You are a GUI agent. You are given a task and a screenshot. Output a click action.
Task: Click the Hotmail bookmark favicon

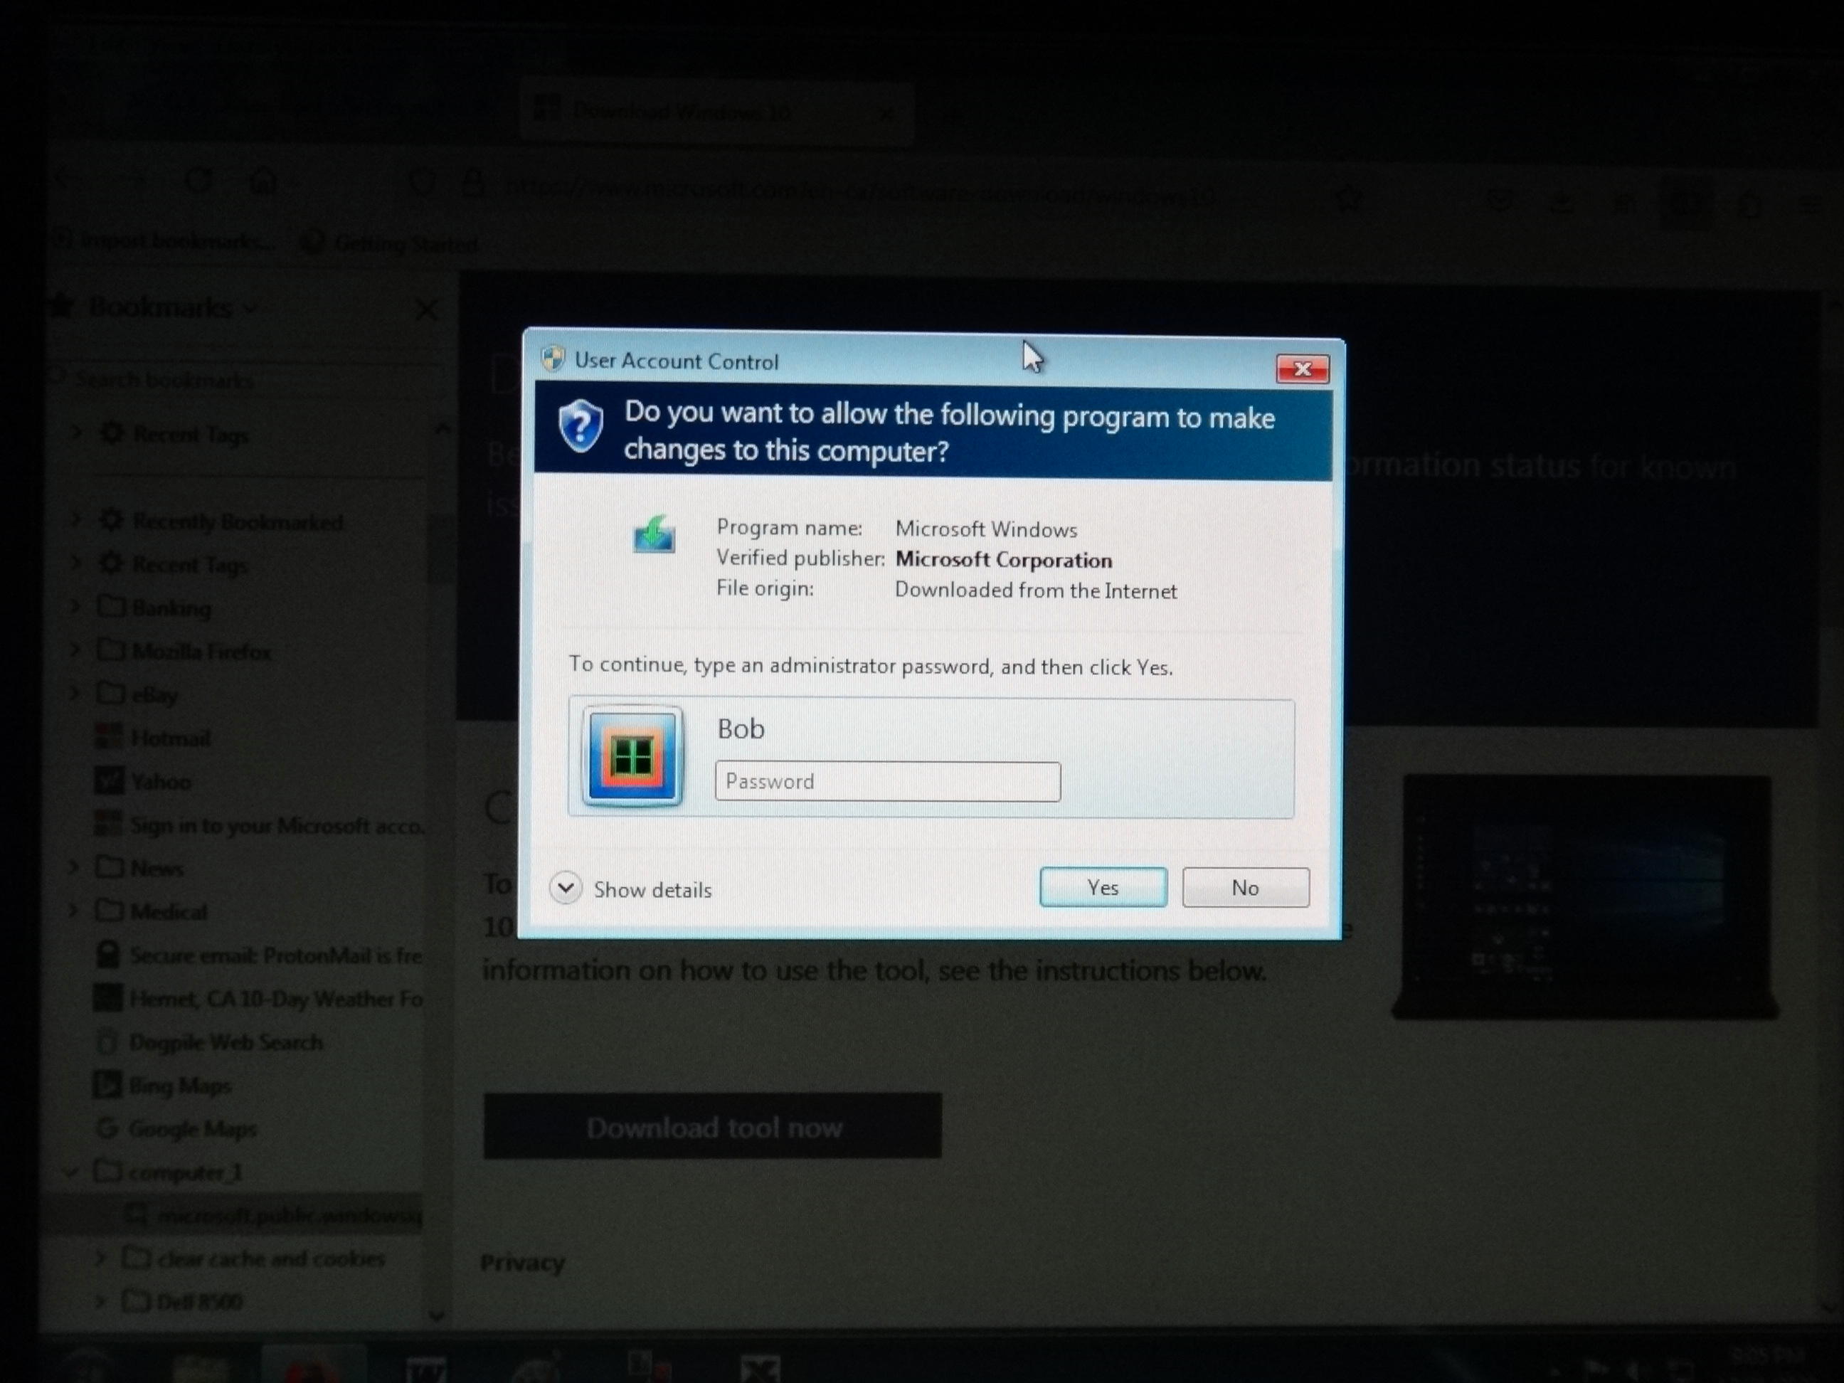[x=108, y=737]
